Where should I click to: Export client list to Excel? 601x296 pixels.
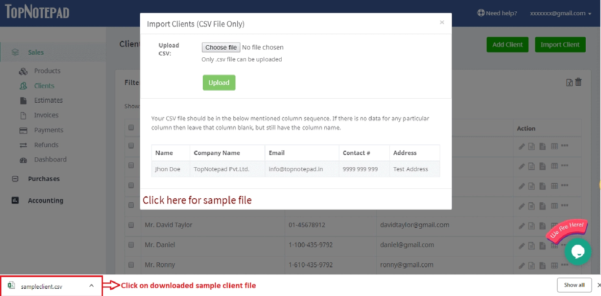[569, 82]
